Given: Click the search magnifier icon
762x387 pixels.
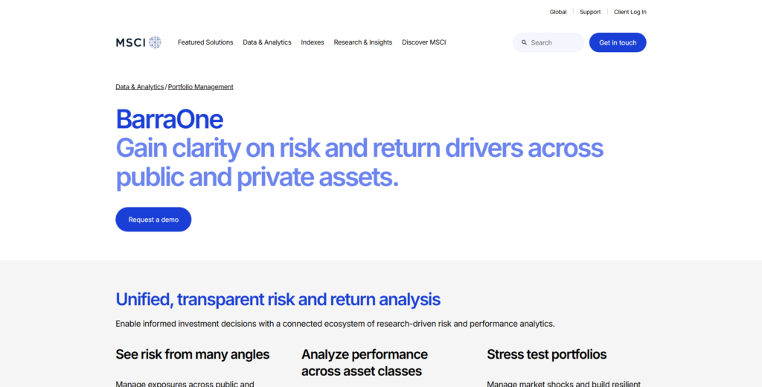Looking at the screenshot, I should point(524,42).
